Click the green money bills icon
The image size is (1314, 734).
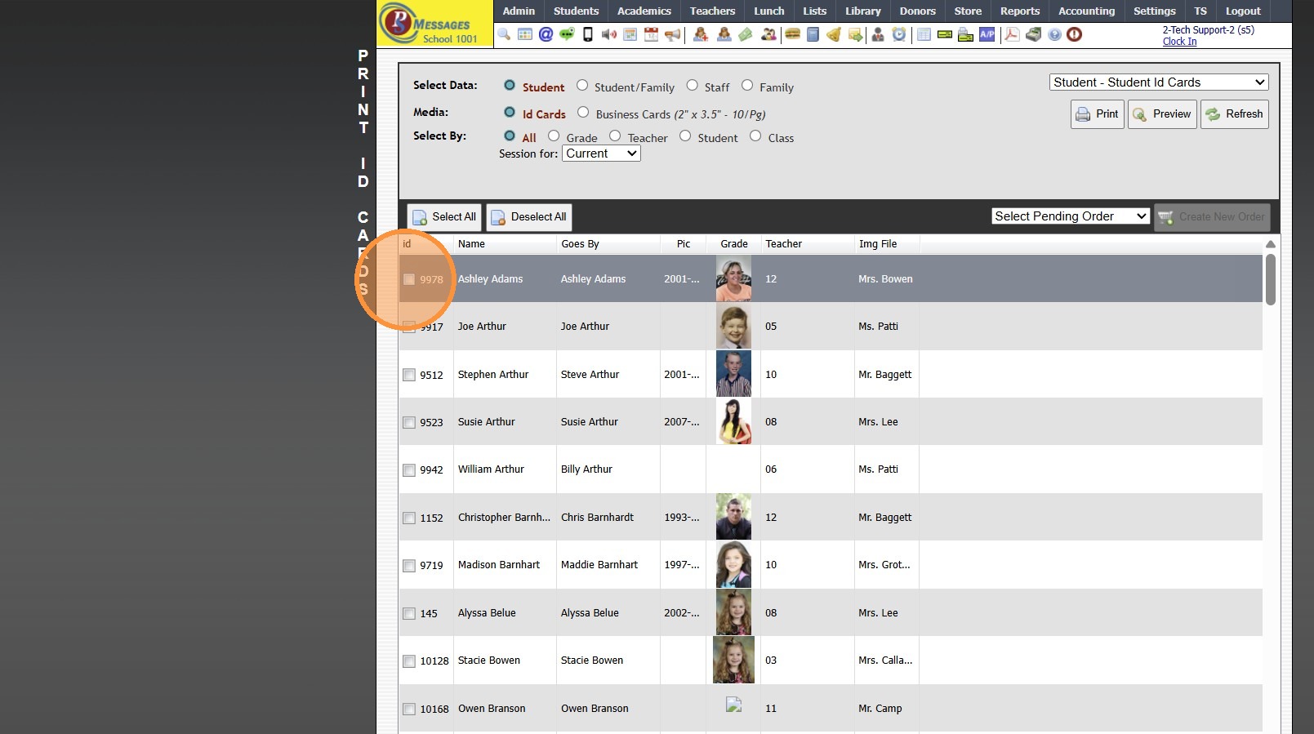click(x=746, y=34)
